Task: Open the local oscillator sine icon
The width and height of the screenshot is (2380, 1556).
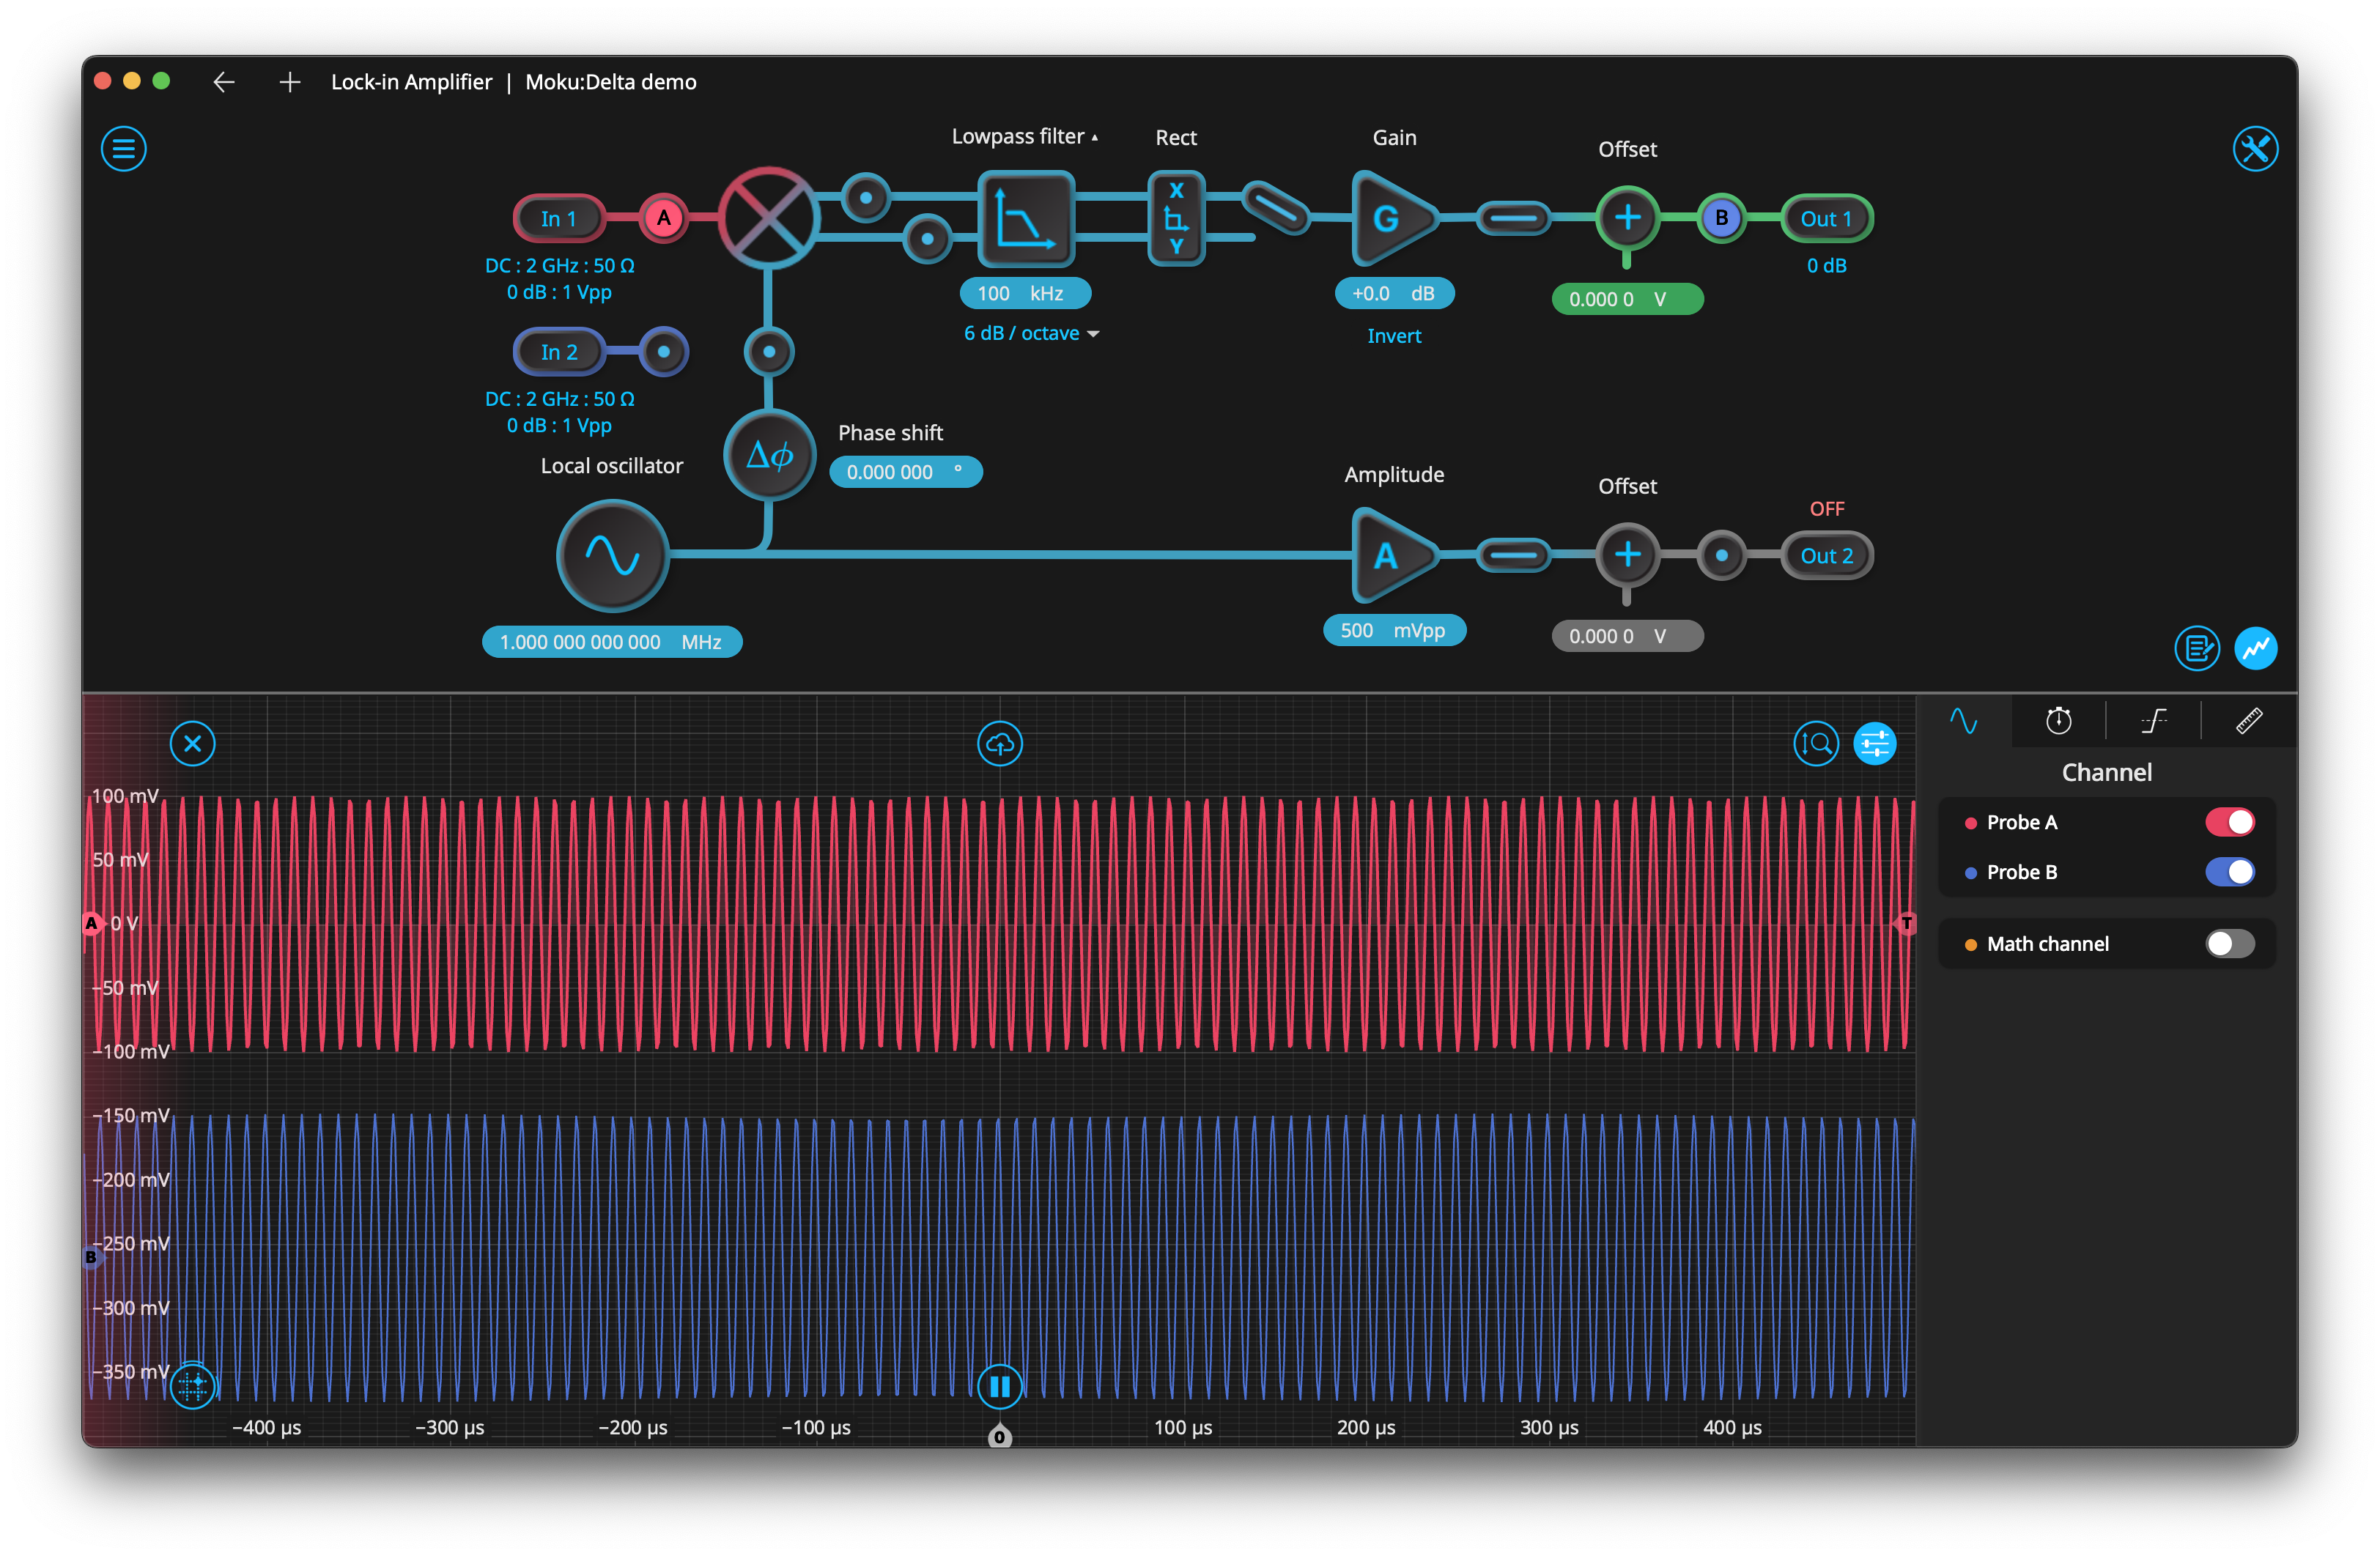Action: click(x=612, y=555)
